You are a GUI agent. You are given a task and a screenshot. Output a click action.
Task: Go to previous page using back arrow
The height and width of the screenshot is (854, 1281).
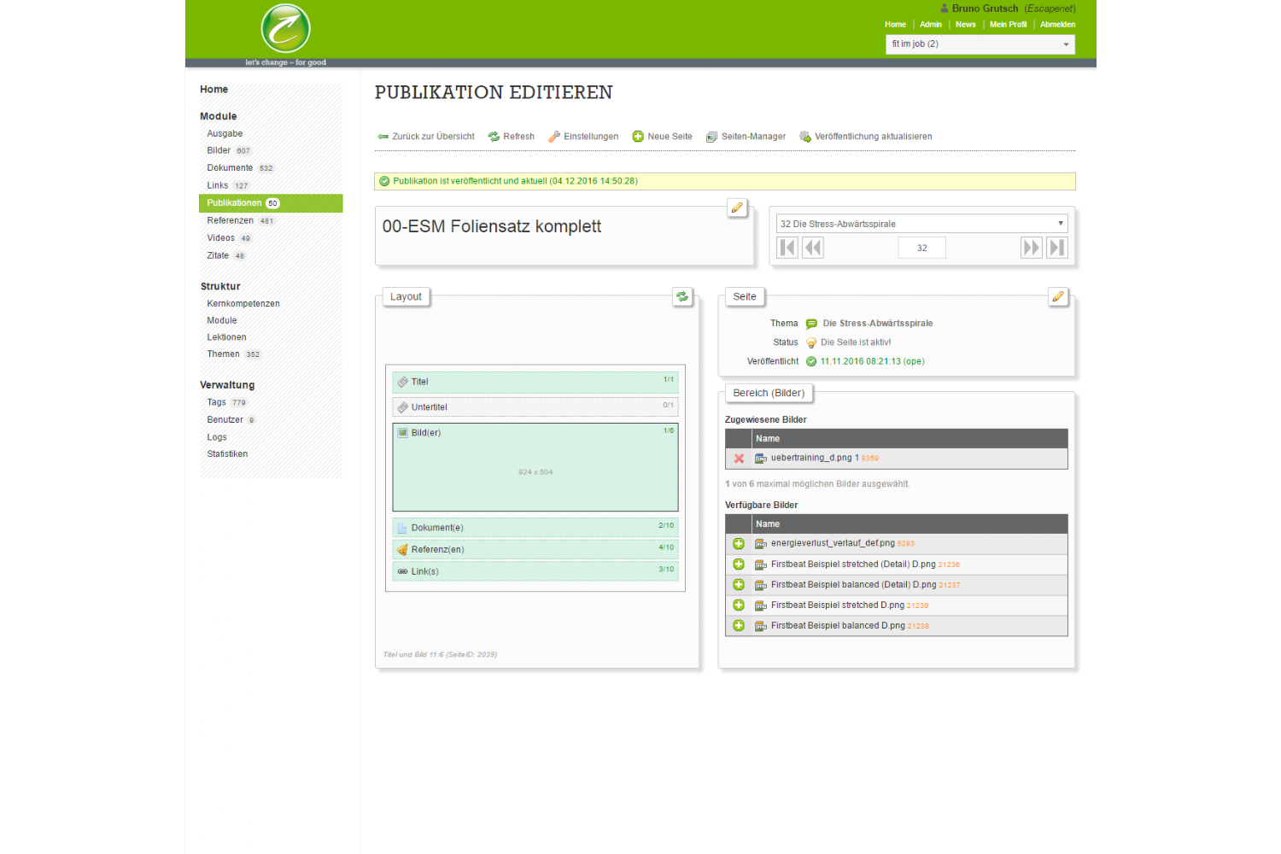click(813, 248)
